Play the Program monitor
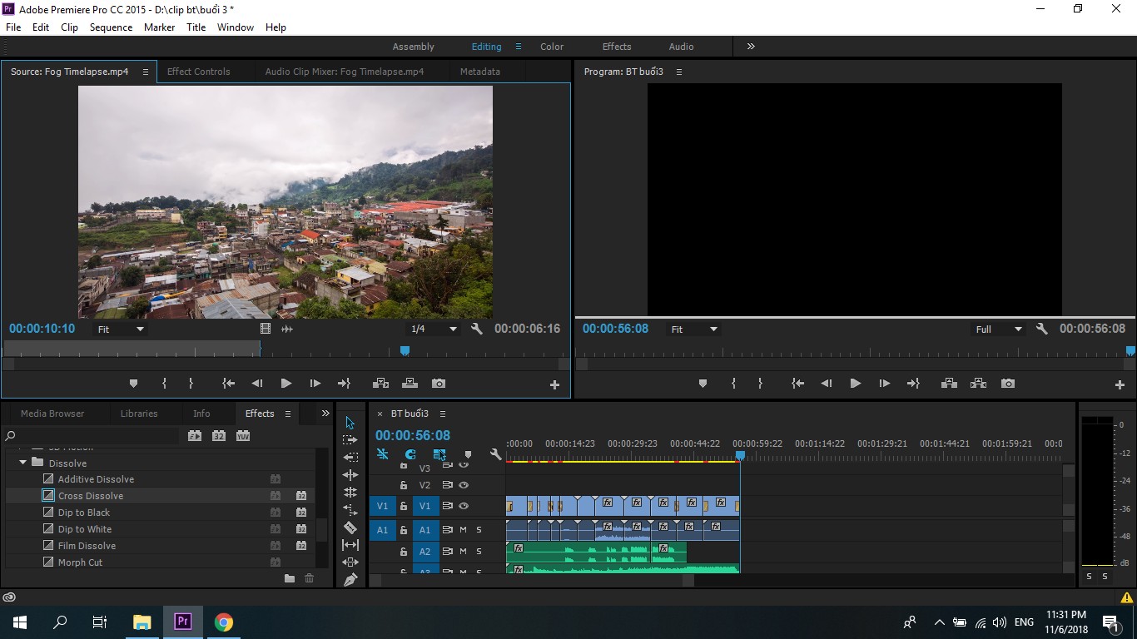Viewport: 1137px width, 639px height. click(x=855, y=384)
